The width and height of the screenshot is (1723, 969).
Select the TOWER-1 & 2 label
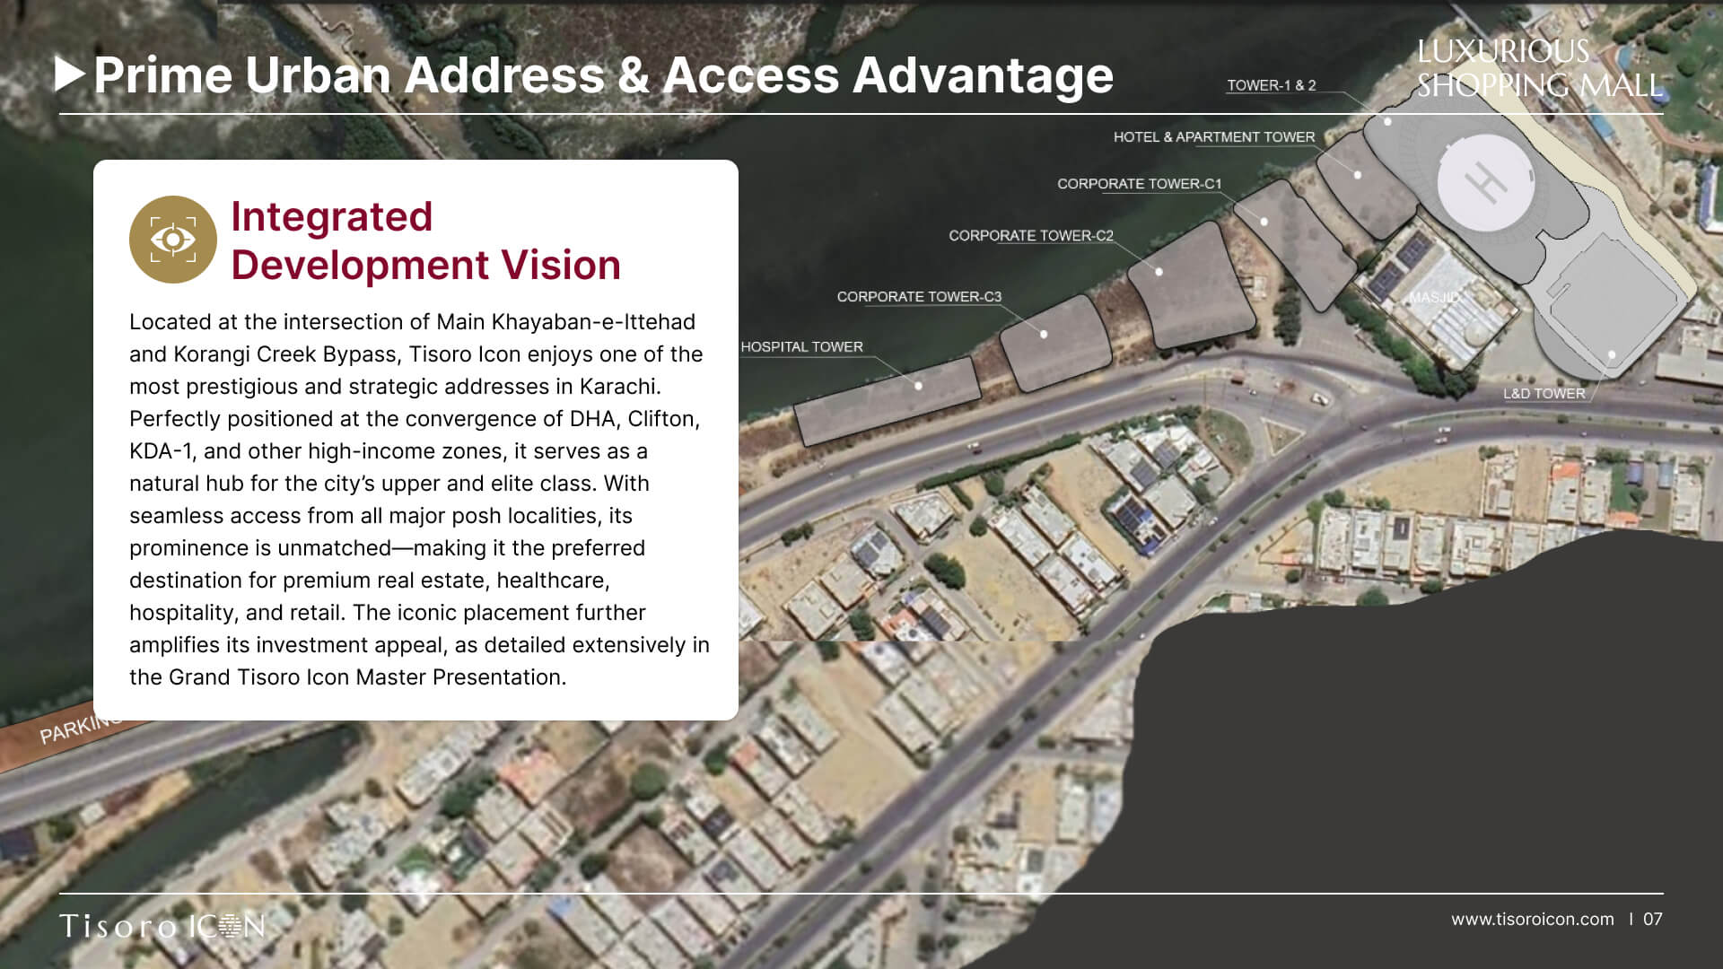(1271, 85)
